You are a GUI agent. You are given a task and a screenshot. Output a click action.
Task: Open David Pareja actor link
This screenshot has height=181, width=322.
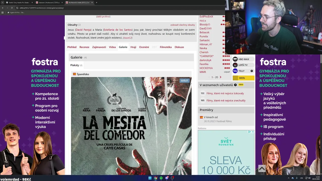83,30
